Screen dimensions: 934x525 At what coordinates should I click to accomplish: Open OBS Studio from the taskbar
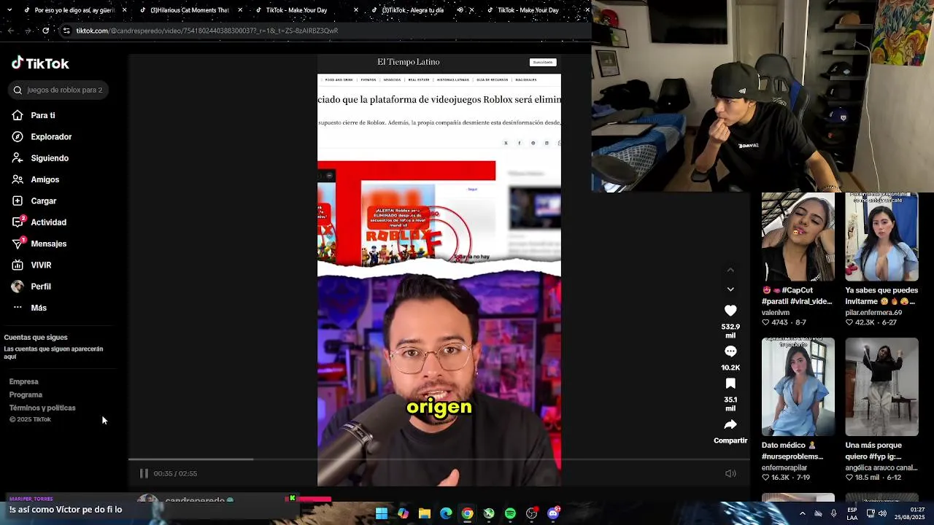click(532, 513)
